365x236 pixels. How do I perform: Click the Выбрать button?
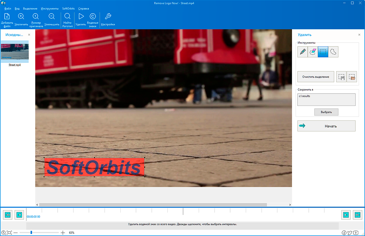pos(326,112)
